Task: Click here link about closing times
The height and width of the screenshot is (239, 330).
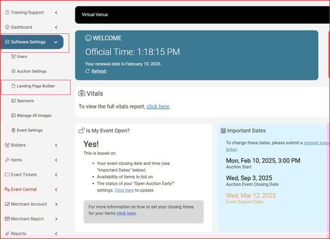Action: (126, 214)
